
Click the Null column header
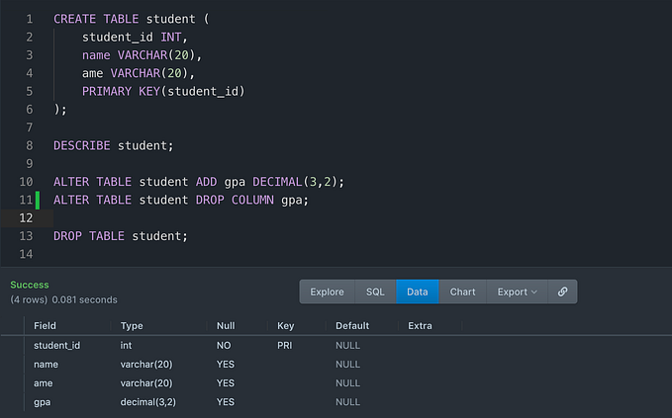click(226, 325)
